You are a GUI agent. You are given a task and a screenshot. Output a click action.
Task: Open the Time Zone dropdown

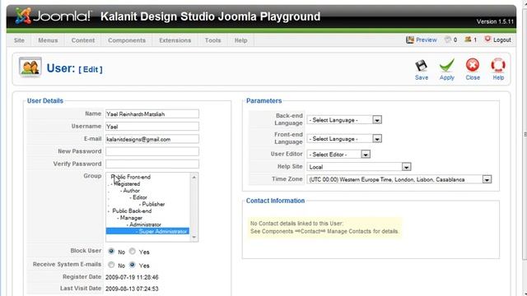399,179
